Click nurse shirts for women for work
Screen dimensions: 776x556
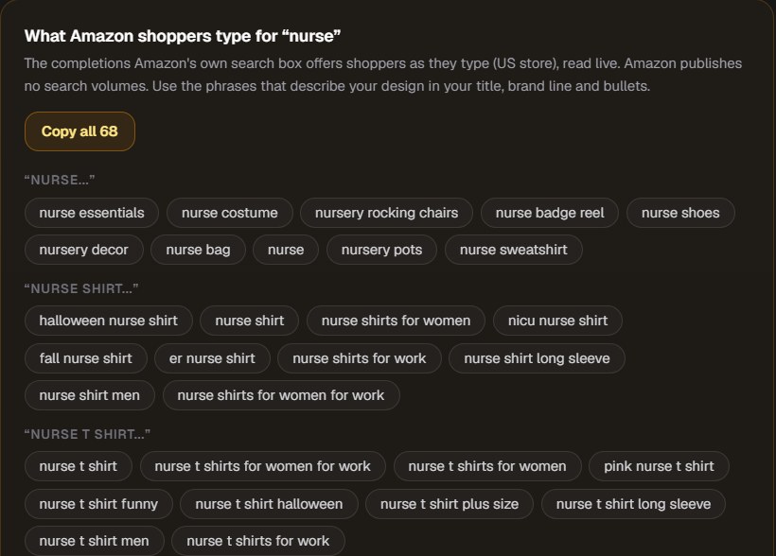pos(281,395)
